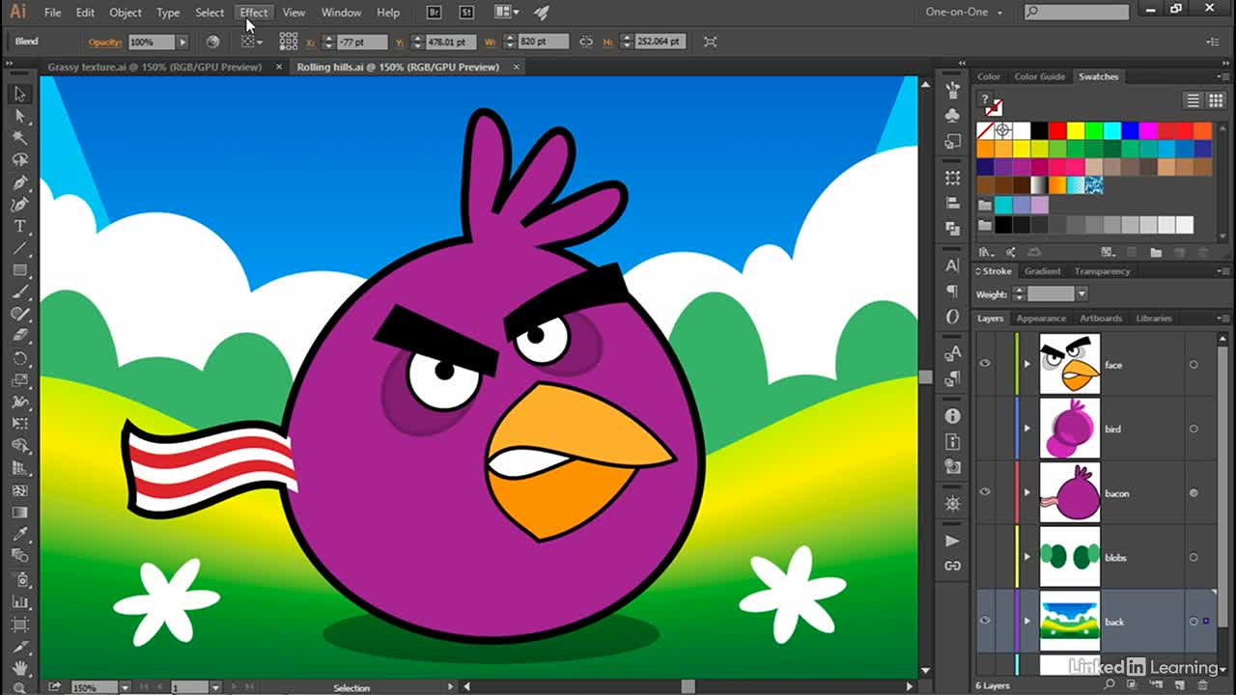Screen dimensions: 1236x695
Task: Toggle the face layer target circle
Action: pos(1194,365)
